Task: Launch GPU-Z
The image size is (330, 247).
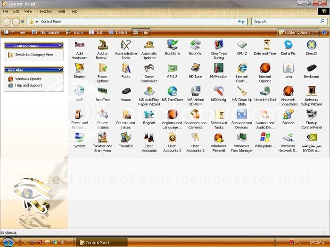Action: [x=172, y=71]
